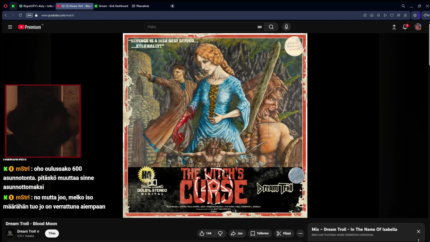Screen dimensions: 430x242
Task: Open the Opera AI assistant button
Action: (x=426, y=15)
